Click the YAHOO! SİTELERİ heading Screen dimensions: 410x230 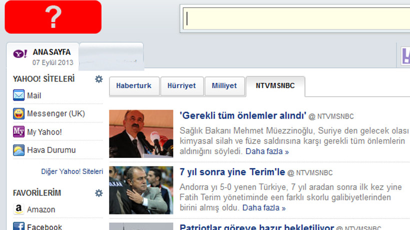pos(44,79)
